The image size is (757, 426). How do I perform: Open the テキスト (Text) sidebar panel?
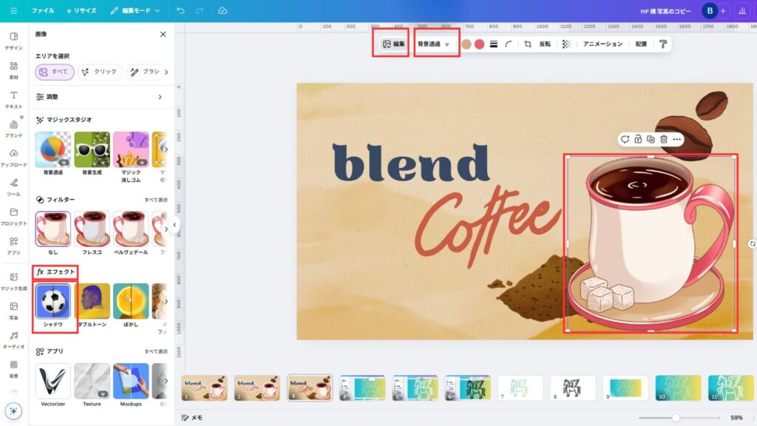click(x=13, y=99)
